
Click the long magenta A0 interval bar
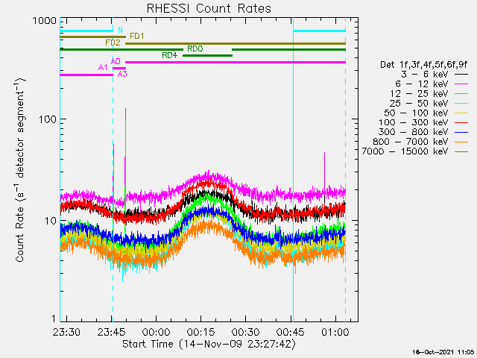pyautogui.click(x=236, y=62)
